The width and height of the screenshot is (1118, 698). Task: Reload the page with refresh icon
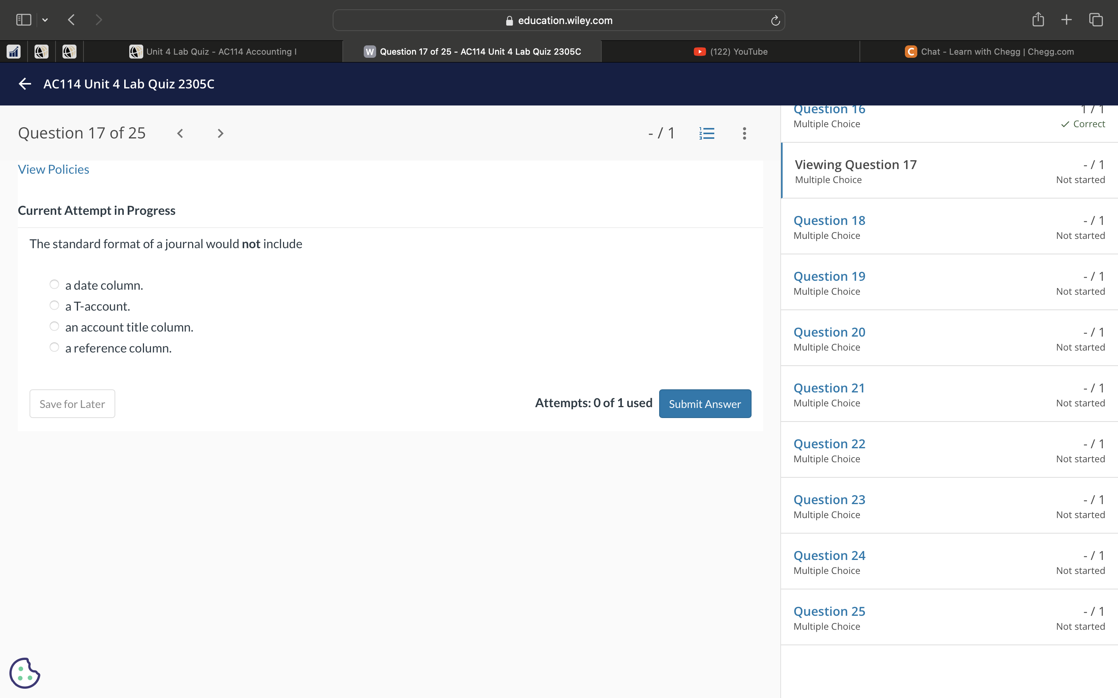tap(775, 21)
